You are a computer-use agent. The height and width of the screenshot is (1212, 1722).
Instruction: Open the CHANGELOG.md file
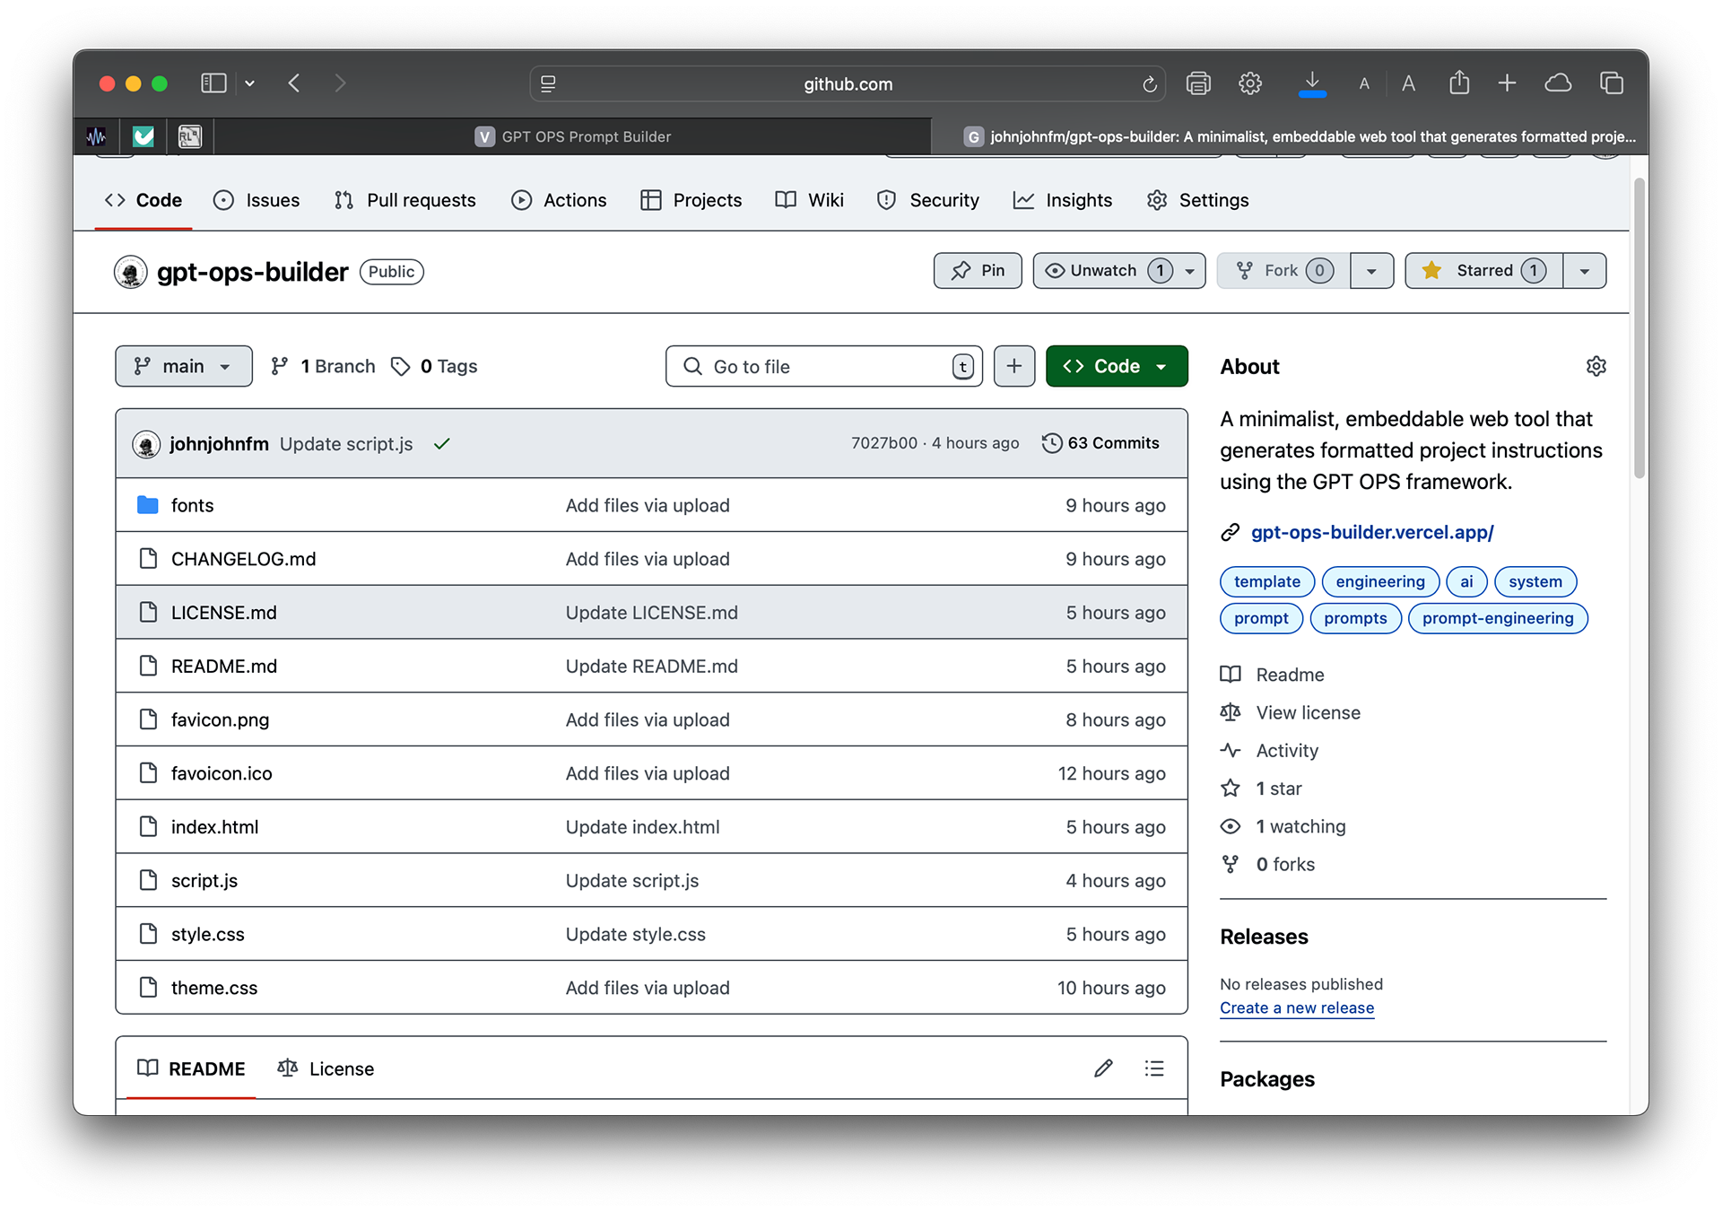243,559
